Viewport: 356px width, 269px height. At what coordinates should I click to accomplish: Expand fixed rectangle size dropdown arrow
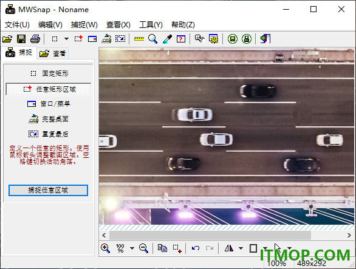click(66, 39)
